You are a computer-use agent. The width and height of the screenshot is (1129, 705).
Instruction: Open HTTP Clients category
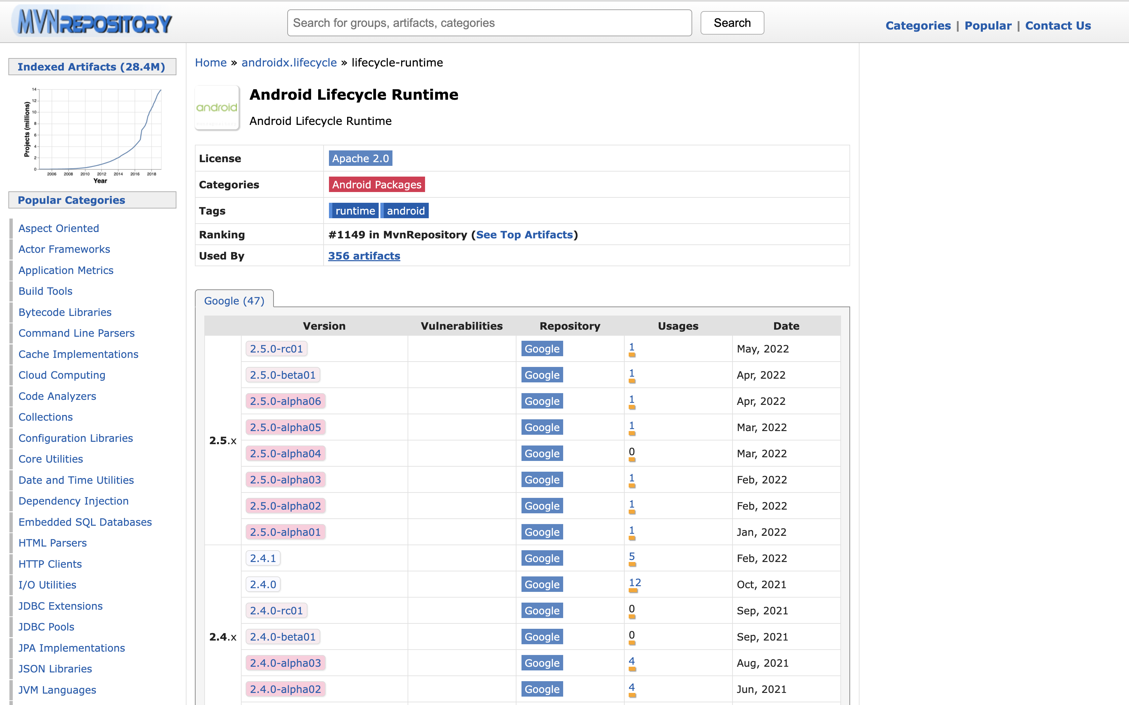tap(50, 564)
